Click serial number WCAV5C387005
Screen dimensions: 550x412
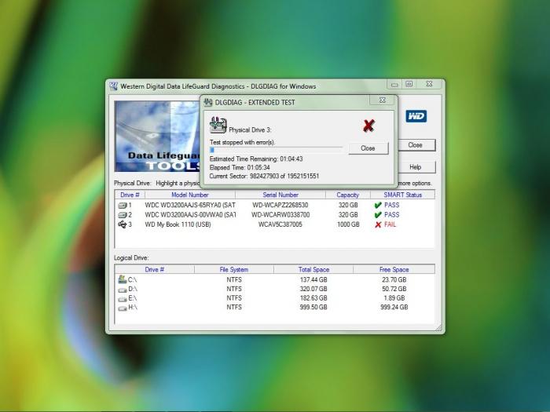(x=280, y=224)
